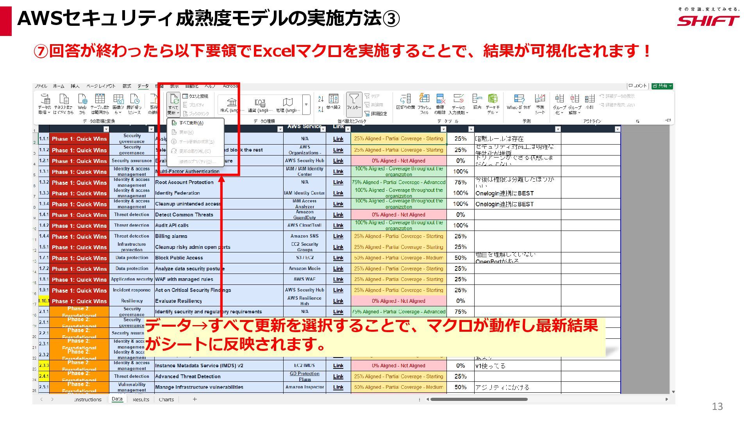Screen dimensions: 750x422
Task: Collapse the ribbon using pin icon
Action: [668, 120]
